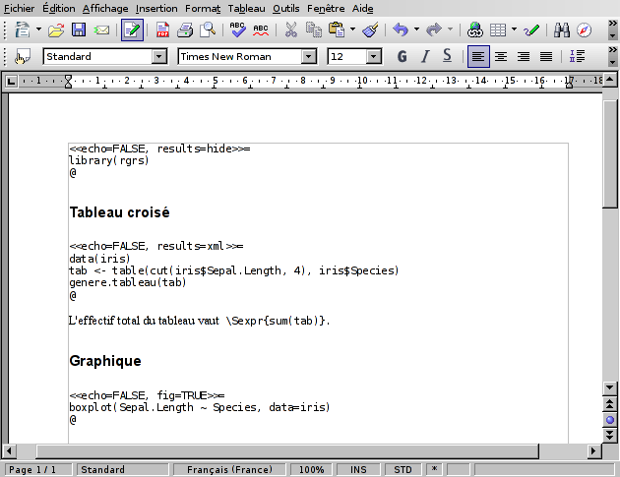The height and width of the screenshot is (477, 620).
Task: Open the Insertion menu
Action: click(156, 7)
